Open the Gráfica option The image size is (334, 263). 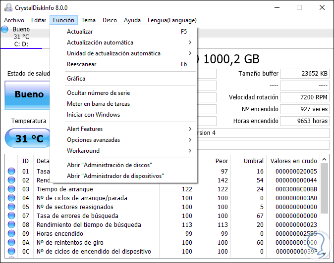pyautogui.click(x=123, y=79)
